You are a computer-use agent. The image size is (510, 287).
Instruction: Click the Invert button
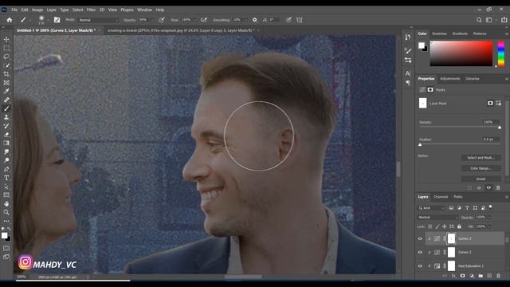pos(481,179)
